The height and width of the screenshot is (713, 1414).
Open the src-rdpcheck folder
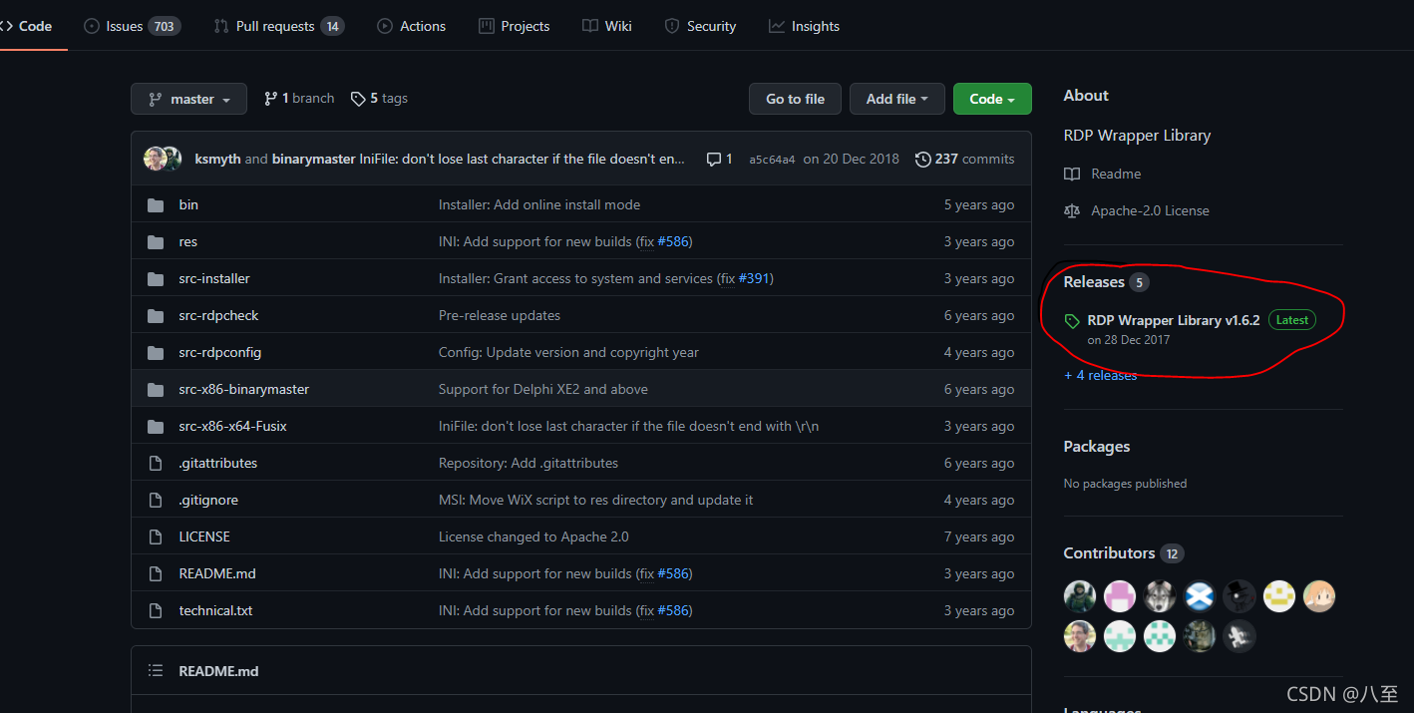[218, 315]
